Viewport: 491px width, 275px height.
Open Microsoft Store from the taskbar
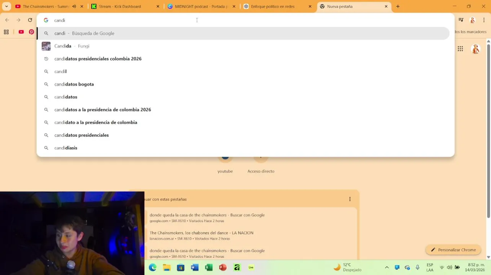pyautogui.click(x=181, y=267)
